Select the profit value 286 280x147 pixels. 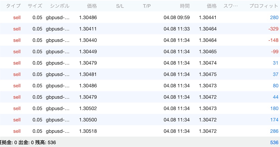pyautogui.click(x=274, y=131)
